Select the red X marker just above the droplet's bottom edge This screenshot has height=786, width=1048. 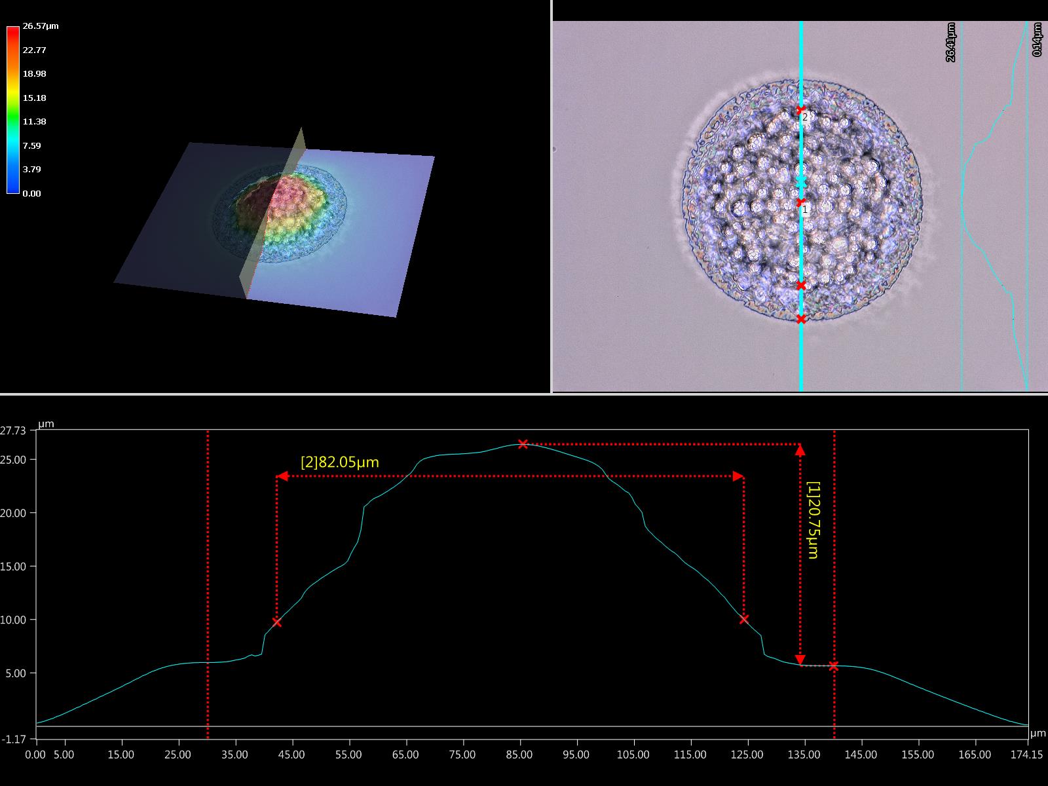coord(801,285)
